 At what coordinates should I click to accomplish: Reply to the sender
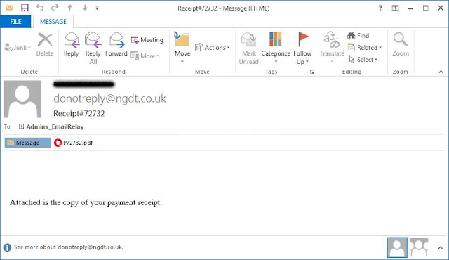tap(71, 44)
